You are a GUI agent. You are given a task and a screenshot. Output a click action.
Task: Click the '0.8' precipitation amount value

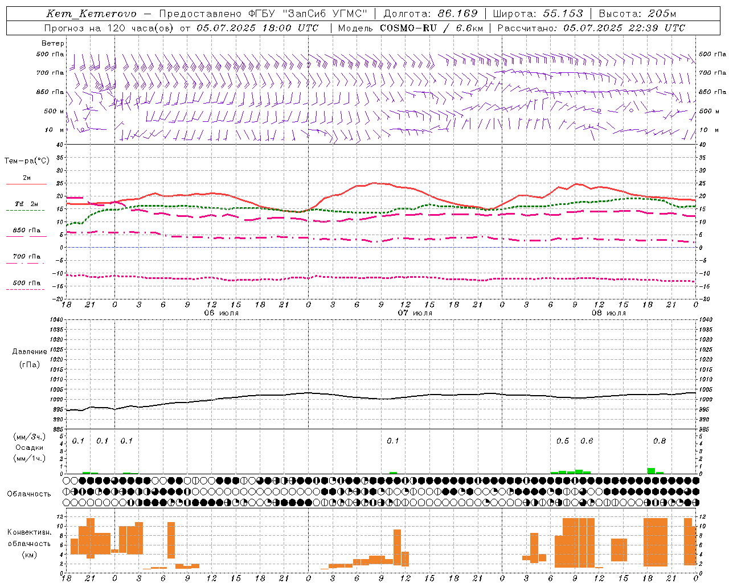coord(660,441)
